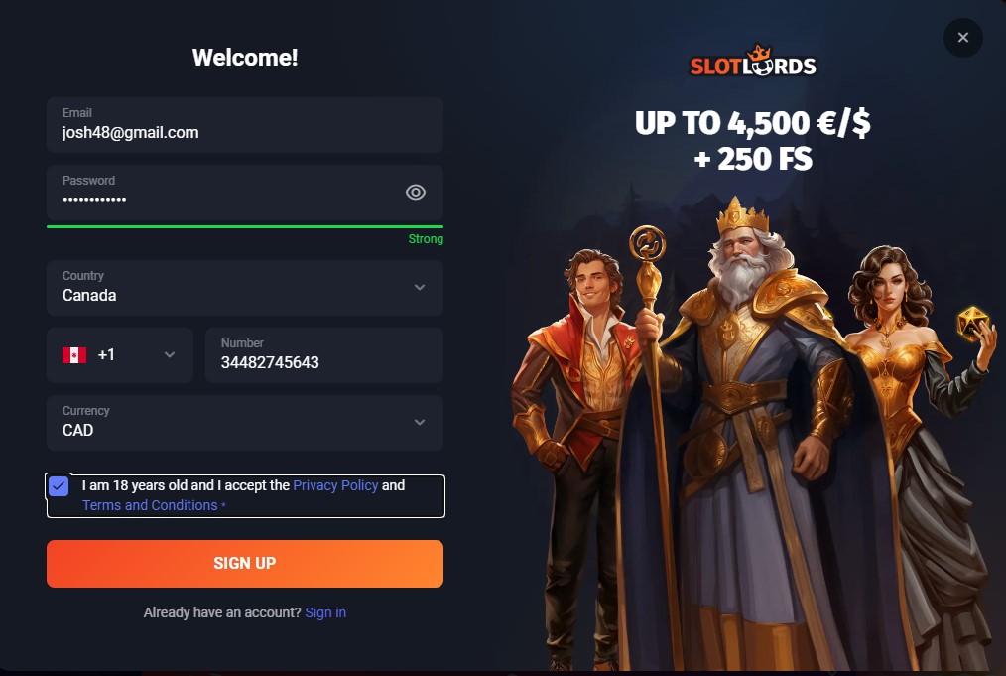Click the green password strength bar
The width and height of the screenshot is (1006, 676).
pyautogui.click(x=245, y=226)
